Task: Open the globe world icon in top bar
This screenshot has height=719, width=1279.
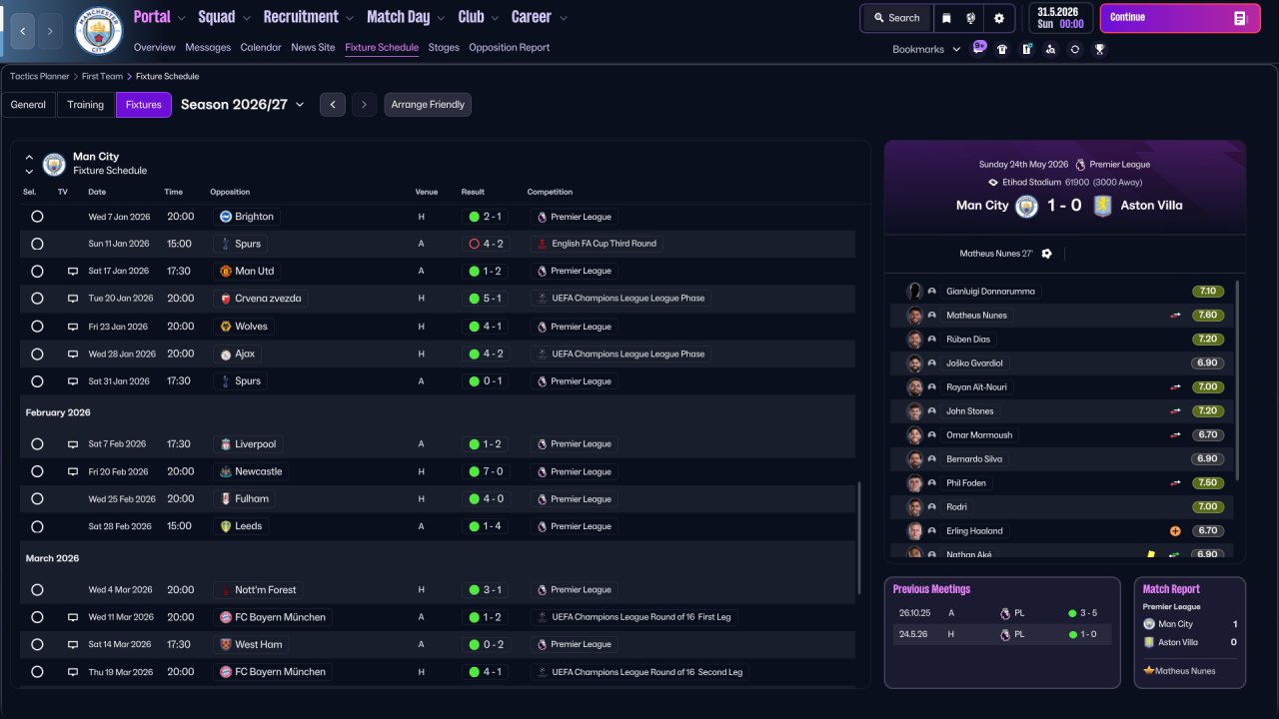Action: [971, 18]
